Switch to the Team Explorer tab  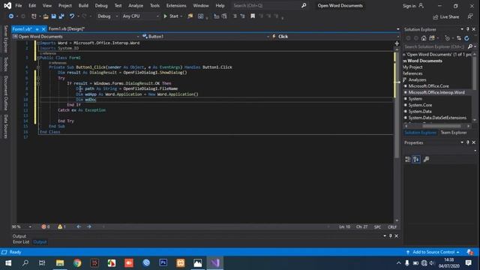[454, 133]
